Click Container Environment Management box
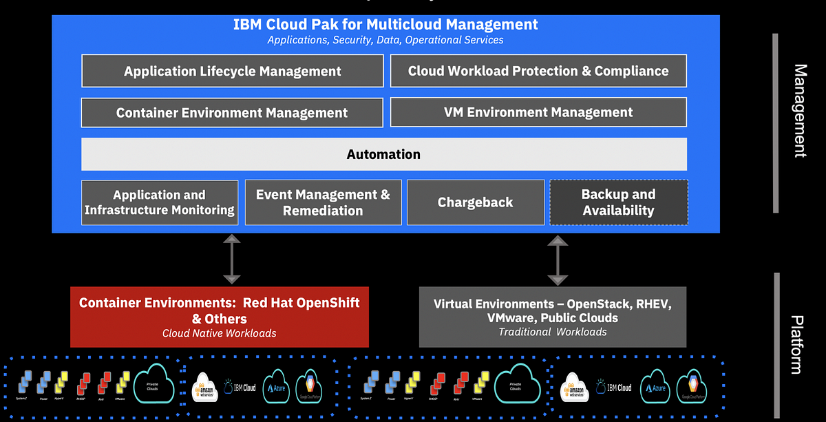This screenshot has height=422, width=826. click(x=233, y=112)
